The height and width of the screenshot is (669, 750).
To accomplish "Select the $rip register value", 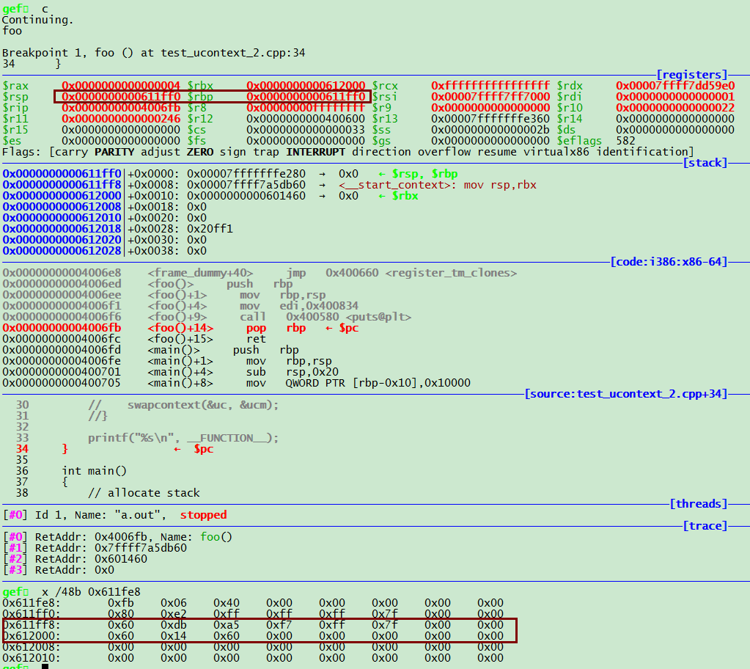I will 120,108.
